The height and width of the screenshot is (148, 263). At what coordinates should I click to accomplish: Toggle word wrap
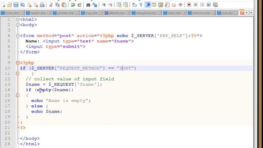(x=134, y=5)
